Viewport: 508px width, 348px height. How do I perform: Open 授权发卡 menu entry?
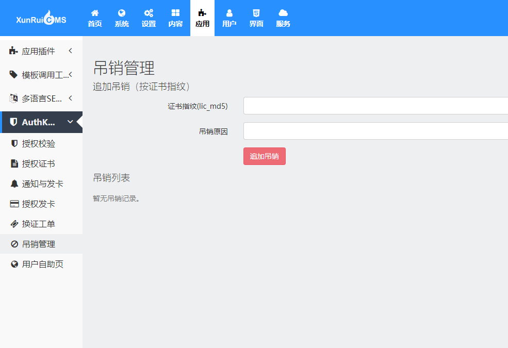(39, 204)
